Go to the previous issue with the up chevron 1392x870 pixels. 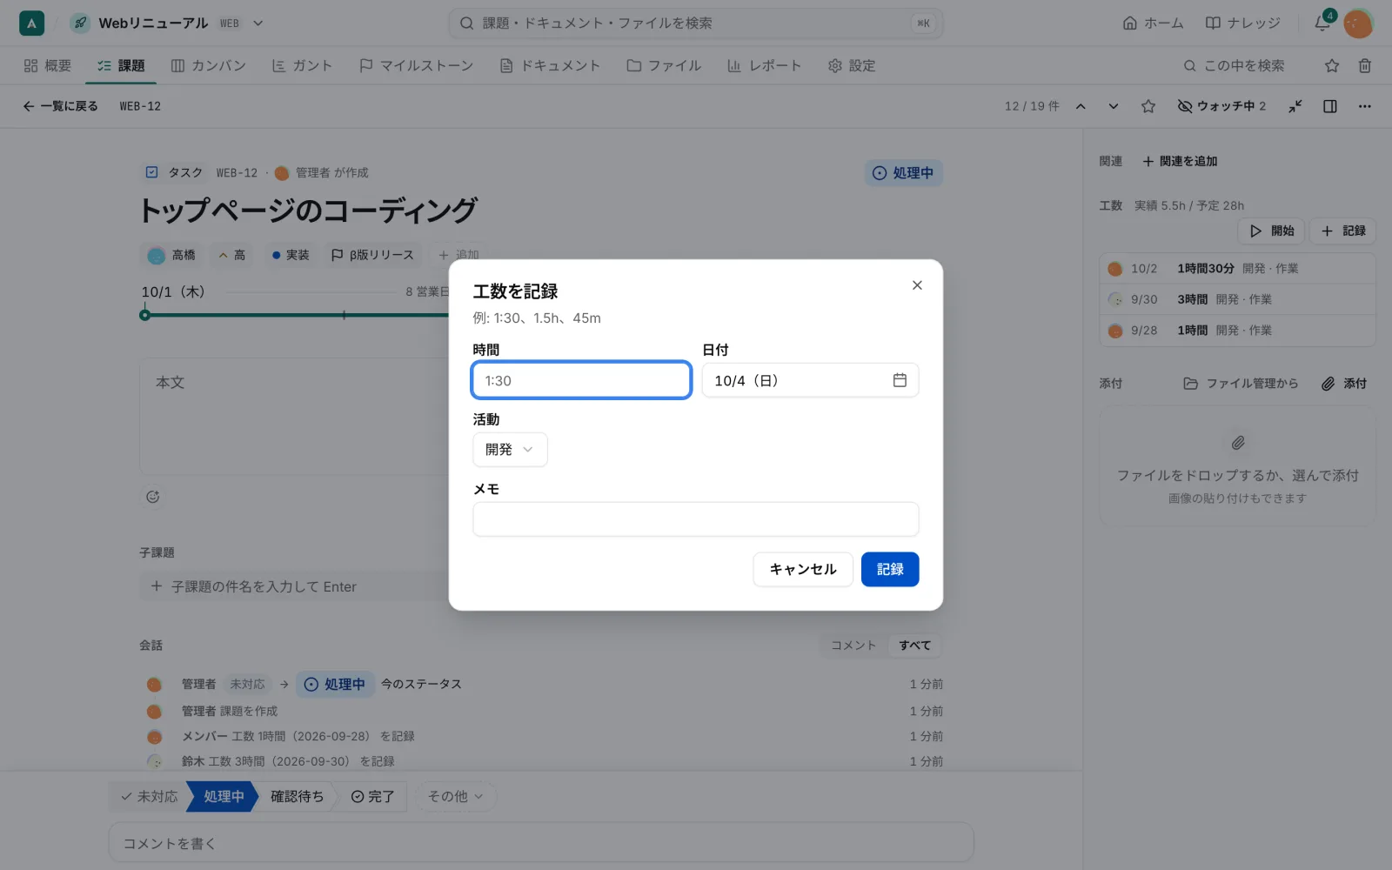point(1081,106)
